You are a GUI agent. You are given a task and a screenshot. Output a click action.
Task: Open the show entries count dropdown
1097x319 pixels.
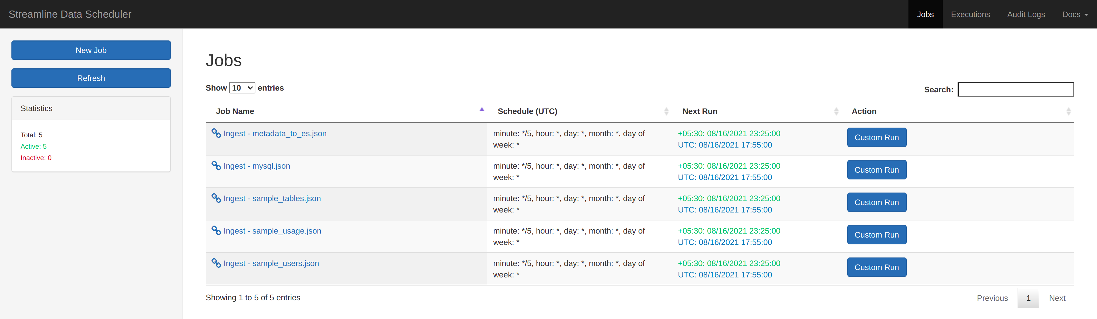(x=242, y=88)
